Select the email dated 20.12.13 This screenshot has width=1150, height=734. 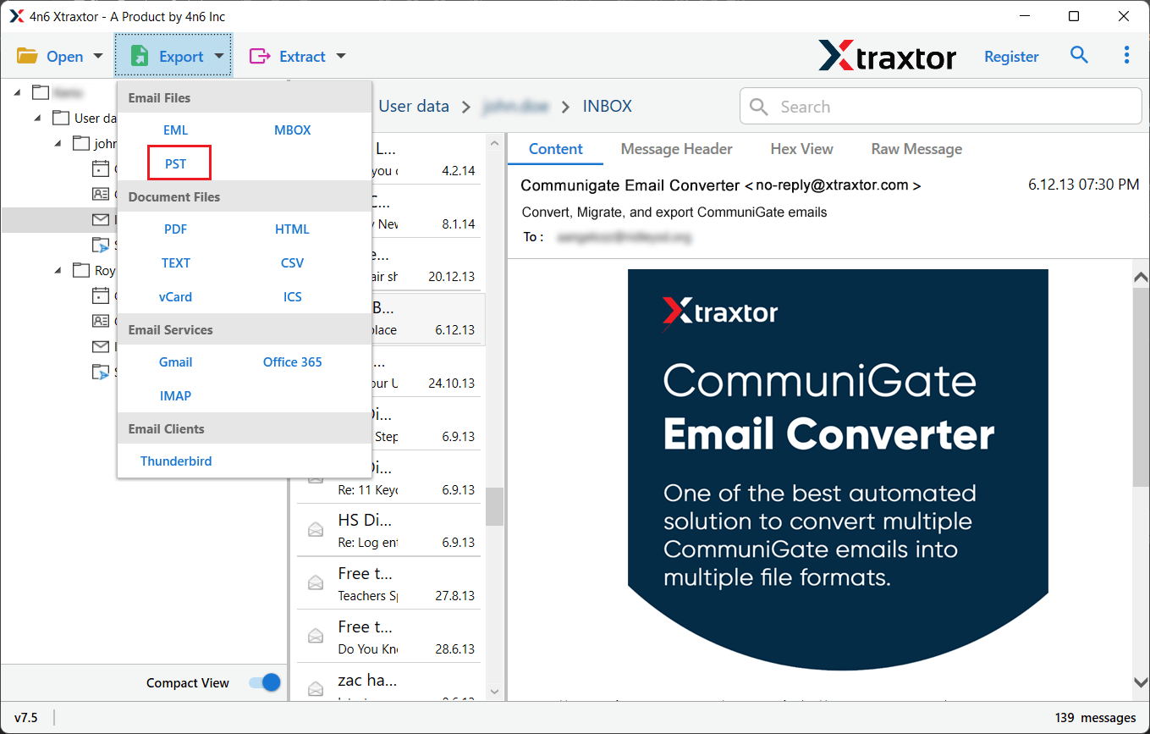click(391, 265)
